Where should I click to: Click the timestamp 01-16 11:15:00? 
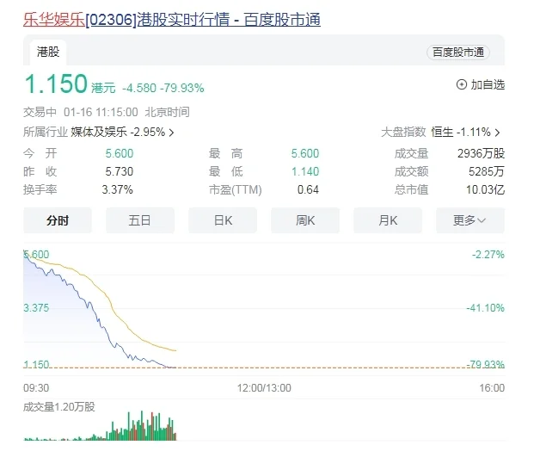tap(101, 112)
